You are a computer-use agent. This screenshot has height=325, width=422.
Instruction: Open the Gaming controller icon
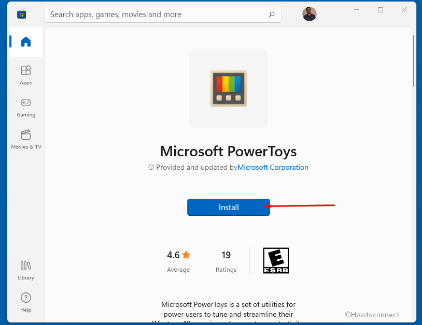point(26,102)
